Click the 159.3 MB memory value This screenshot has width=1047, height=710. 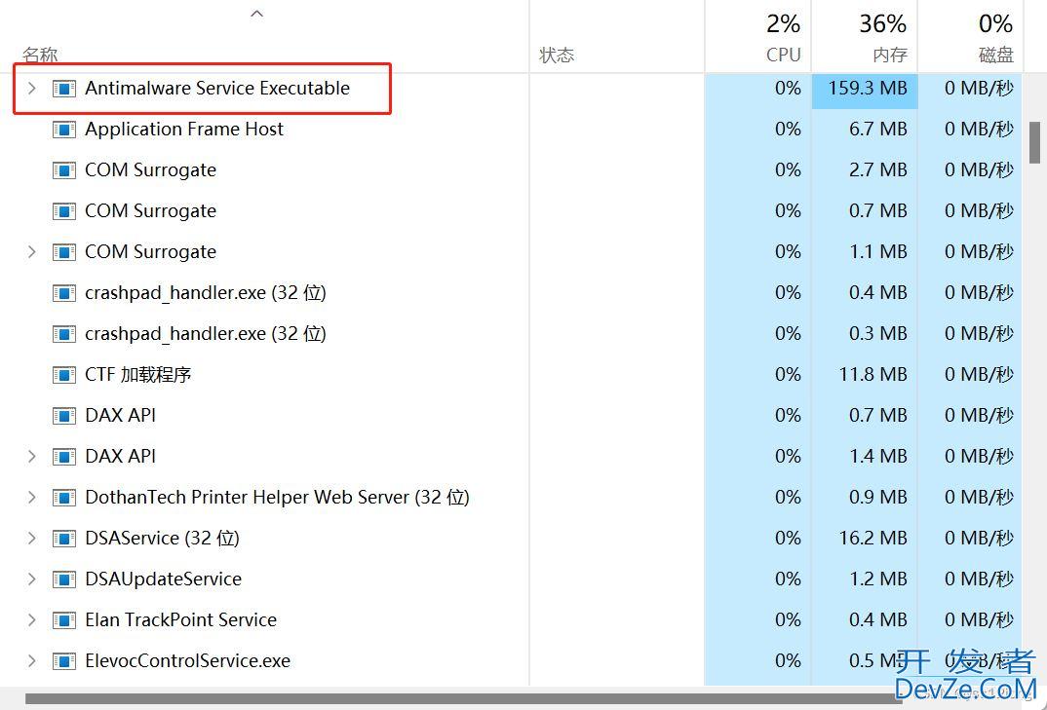[x=868, y=88]
